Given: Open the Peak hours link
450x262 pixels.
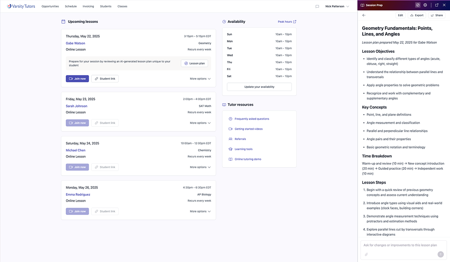Looking at the screenshot, I should [x=287, y=22].
